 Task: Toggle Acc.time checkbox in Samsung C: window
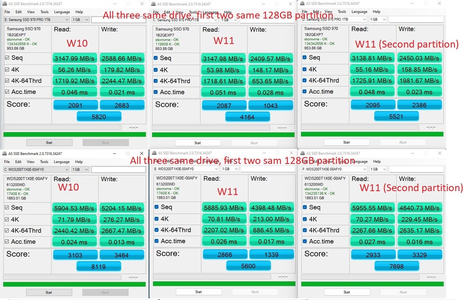[156, 92]
